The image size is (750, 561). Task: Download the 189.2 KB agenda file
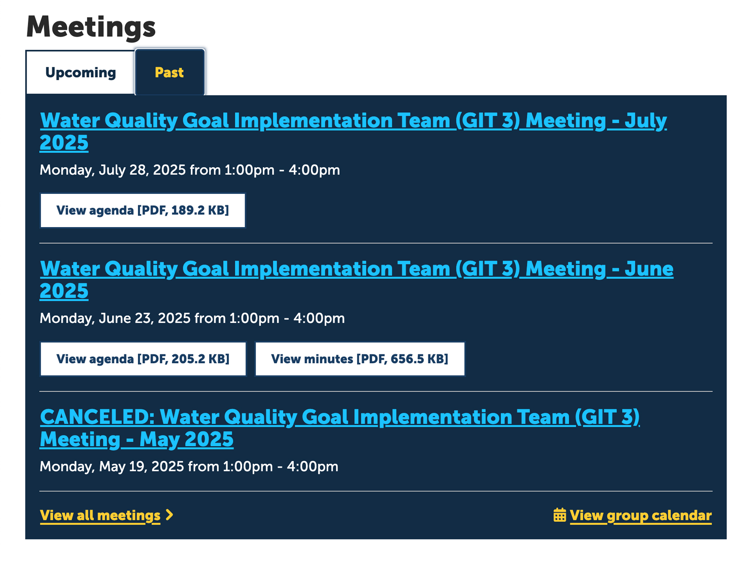143,210
